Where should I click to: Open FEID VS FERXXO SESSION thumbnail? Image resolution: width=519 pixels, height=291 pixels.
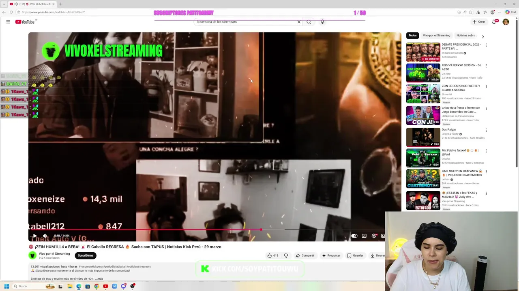[423, 73]
